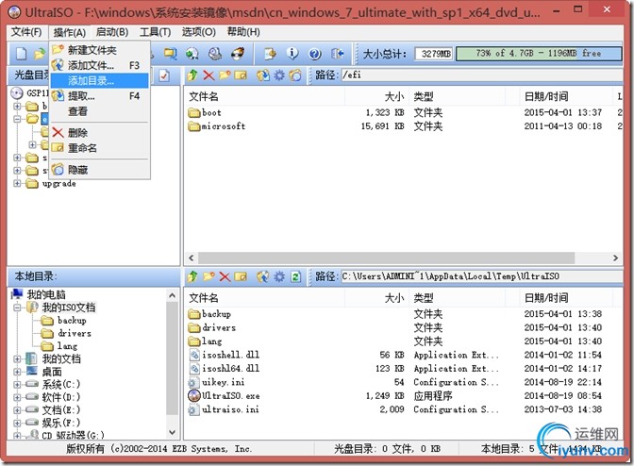Screen dimensions: 634x466
Task: Open the 文件(F) menu
Action: point(26,32)
